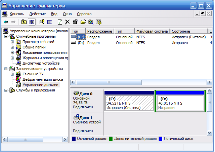Image resolution: width=215 pixels, height=152 pixels.
Task: Sort by the Файловая система column header
Action: point(152,31)
